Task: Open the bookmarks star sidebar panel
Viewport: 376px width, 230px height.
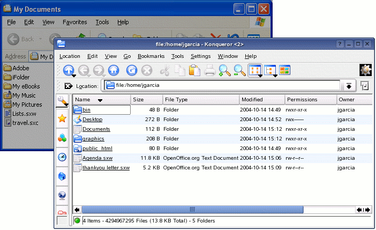Action: coord(62,118)
